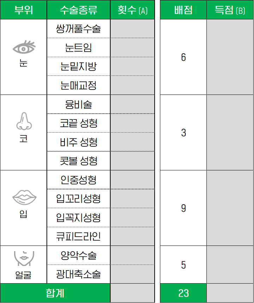Click the 횟수 (A) column header
Image resolution: width=254 pixels, height=303 pixels.
coord(132,10)
